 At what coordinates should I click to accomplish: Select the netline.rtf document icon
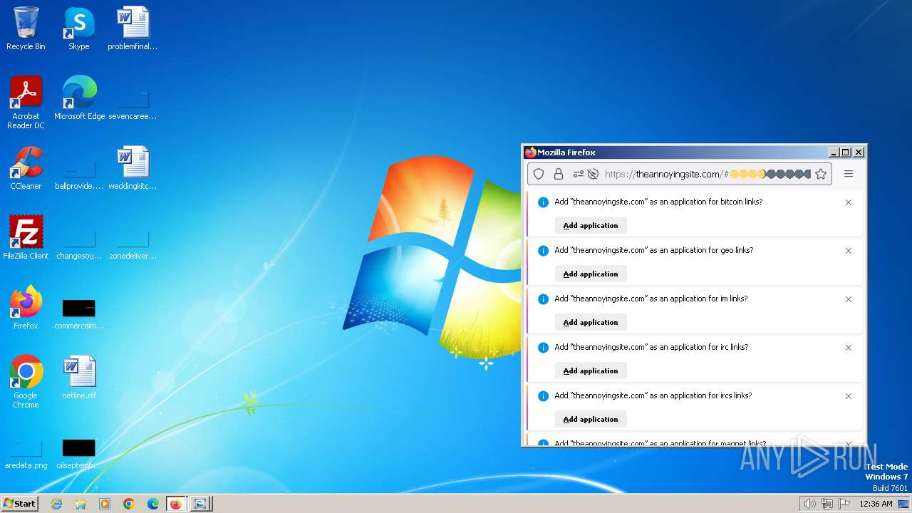click(x=79, y=378)
